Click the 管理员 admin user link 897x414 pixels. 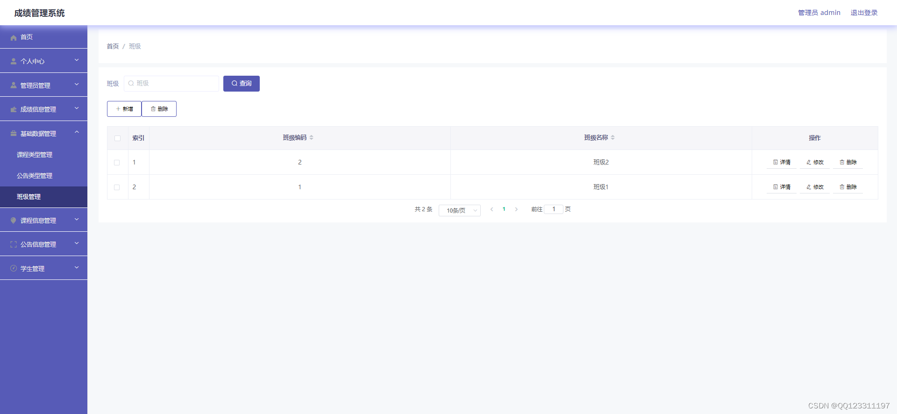pos(819,13)
